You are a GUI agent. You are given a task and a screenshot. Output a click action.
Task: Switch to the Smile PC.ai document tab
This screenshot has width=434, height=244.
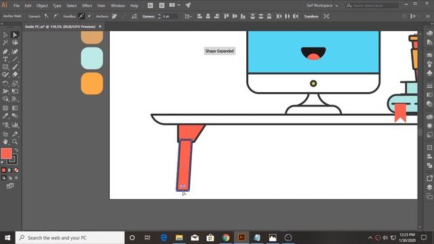coord(60,26)
